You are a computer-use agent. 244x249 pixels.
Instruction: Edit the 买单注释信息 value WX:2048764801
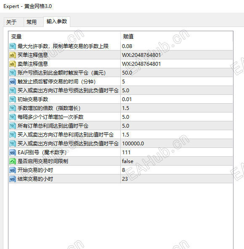[x=176, y=55]
